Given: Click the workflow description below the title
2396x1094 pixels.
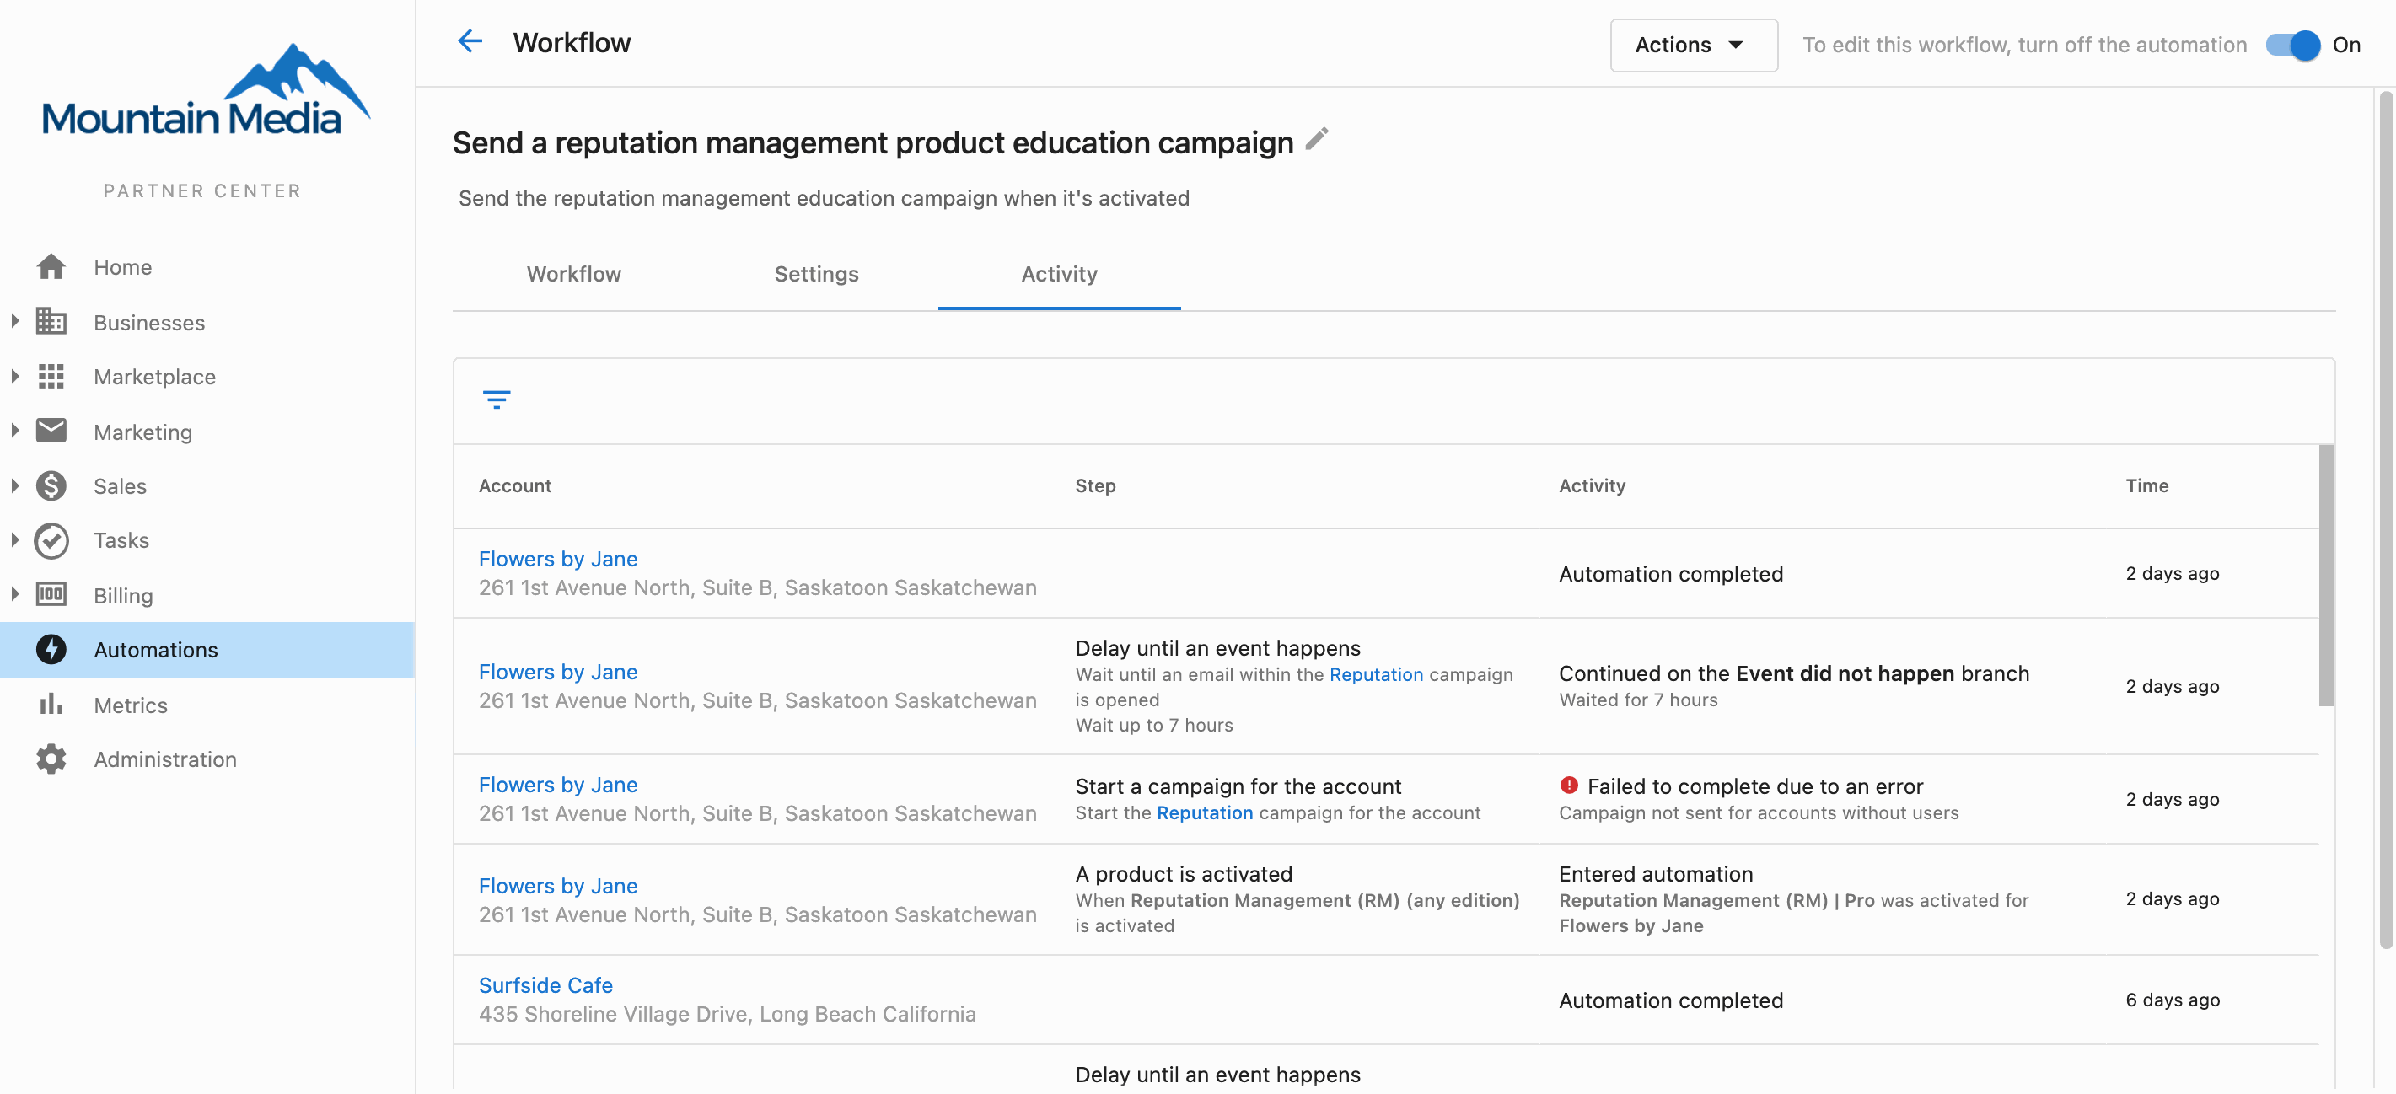Looking at the screenshot, I should [824, 198].
